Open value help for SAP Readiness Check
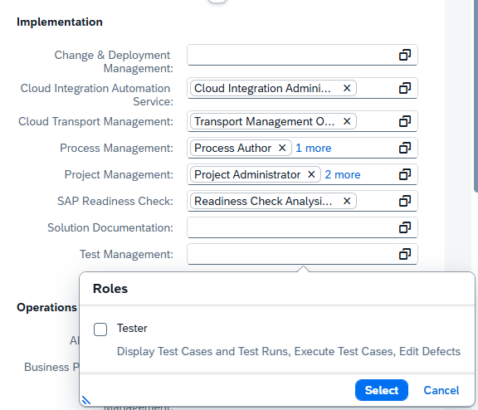Image resolution: width=478 pixels, height=410 pixels. 405,201
